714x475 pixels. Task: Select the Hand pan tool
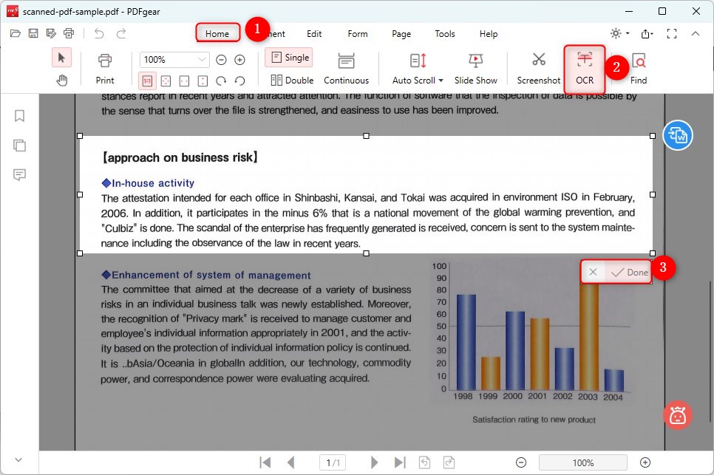[x=62, y=81]
